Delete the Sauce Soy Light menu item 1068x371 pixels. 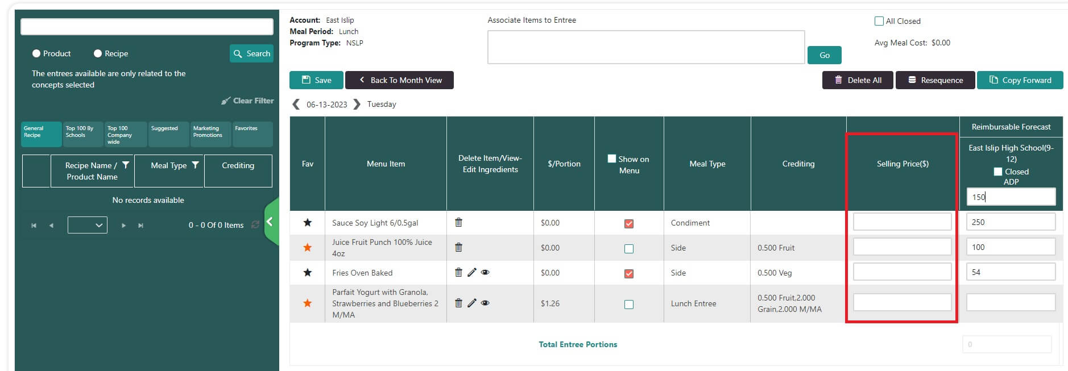tap(458, 223)
